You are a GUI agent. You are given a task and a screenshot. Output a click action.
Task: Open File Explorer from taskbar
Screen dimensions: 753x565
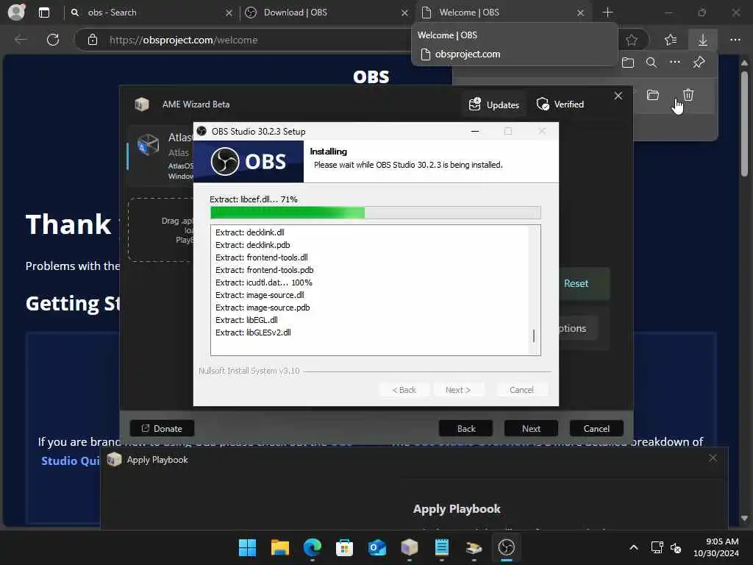tap(280, 547)
